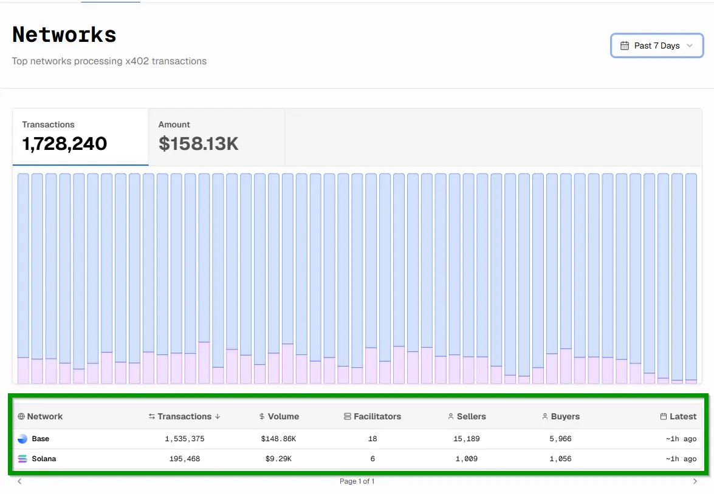Screen dimensions: 714x494
Task: Expand chevron beside Past 7 Days
Action: 690,46
